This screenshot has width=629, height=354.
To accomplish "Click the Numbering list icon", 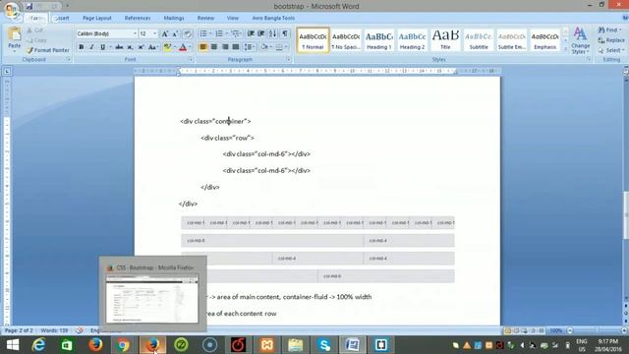I will point(220,33).
